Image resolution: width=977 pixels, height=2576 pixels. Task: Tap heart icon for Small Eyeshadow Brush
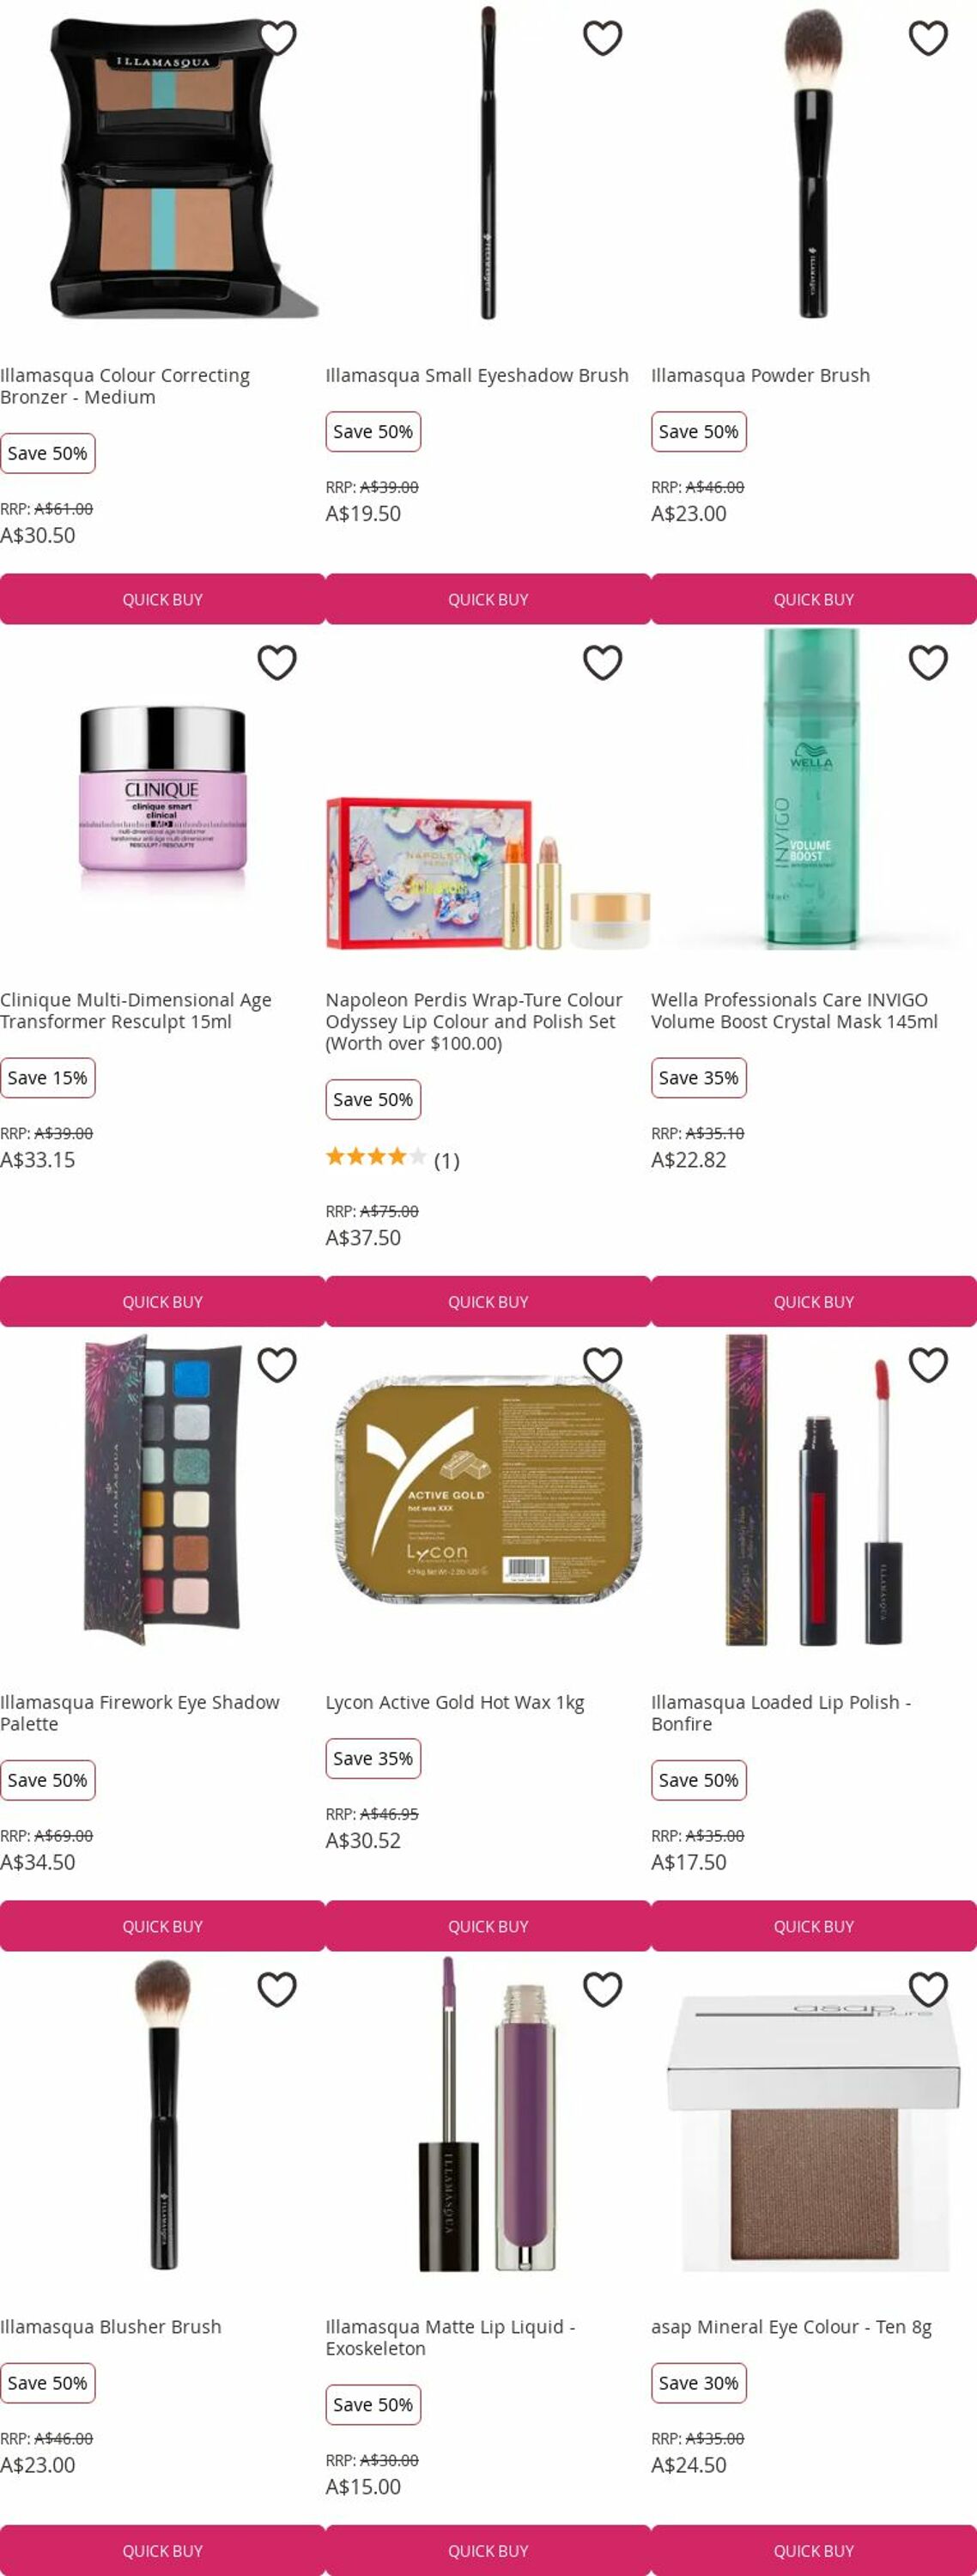tap(603, 38)
